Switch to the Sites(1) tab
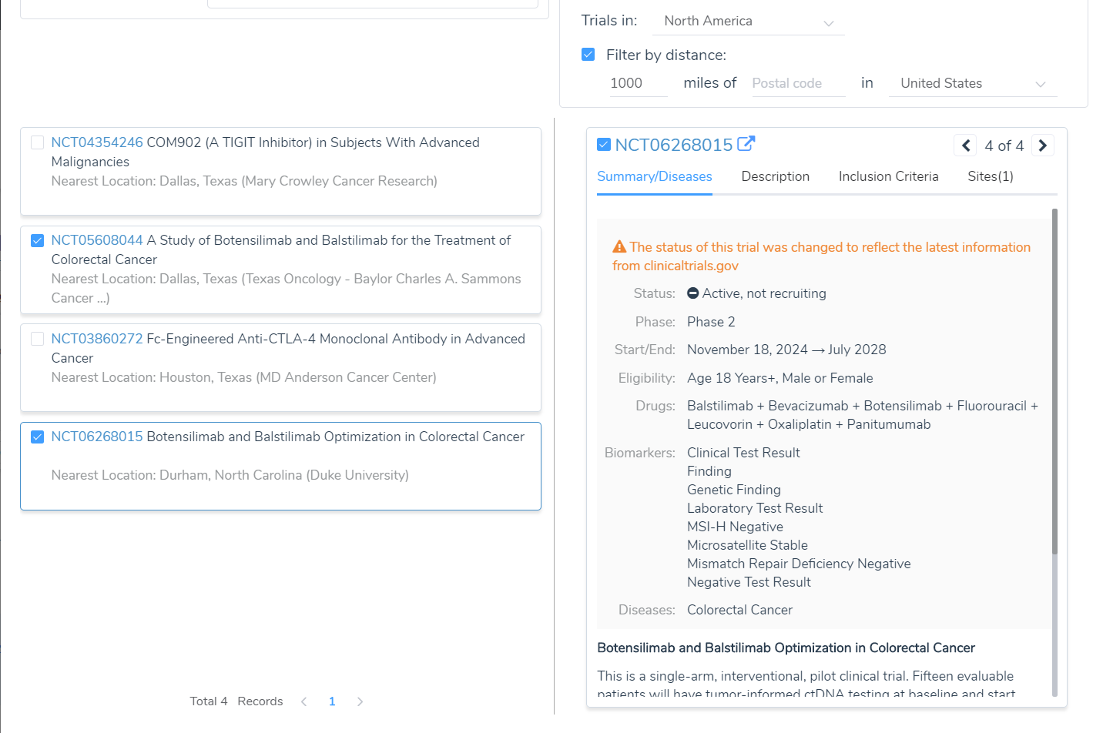Viewport: 1103px width, 733px height. [x=990, y=176]
